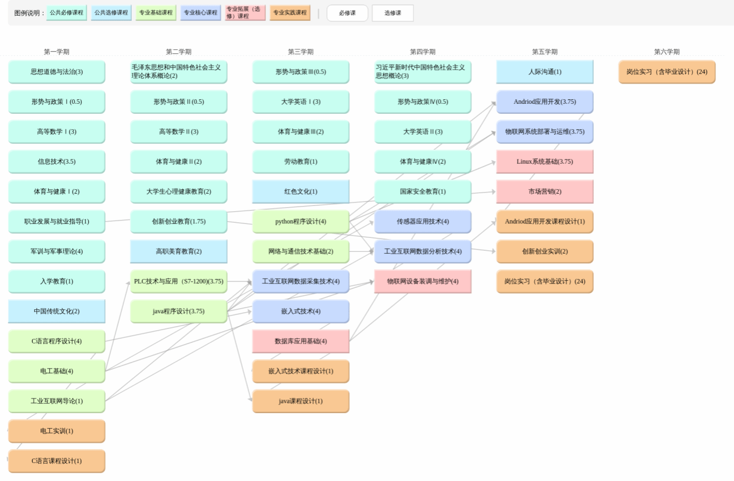Select the 专业核心课程 legend item
Viewport: 734px width, 481px height.
point(200,13)
